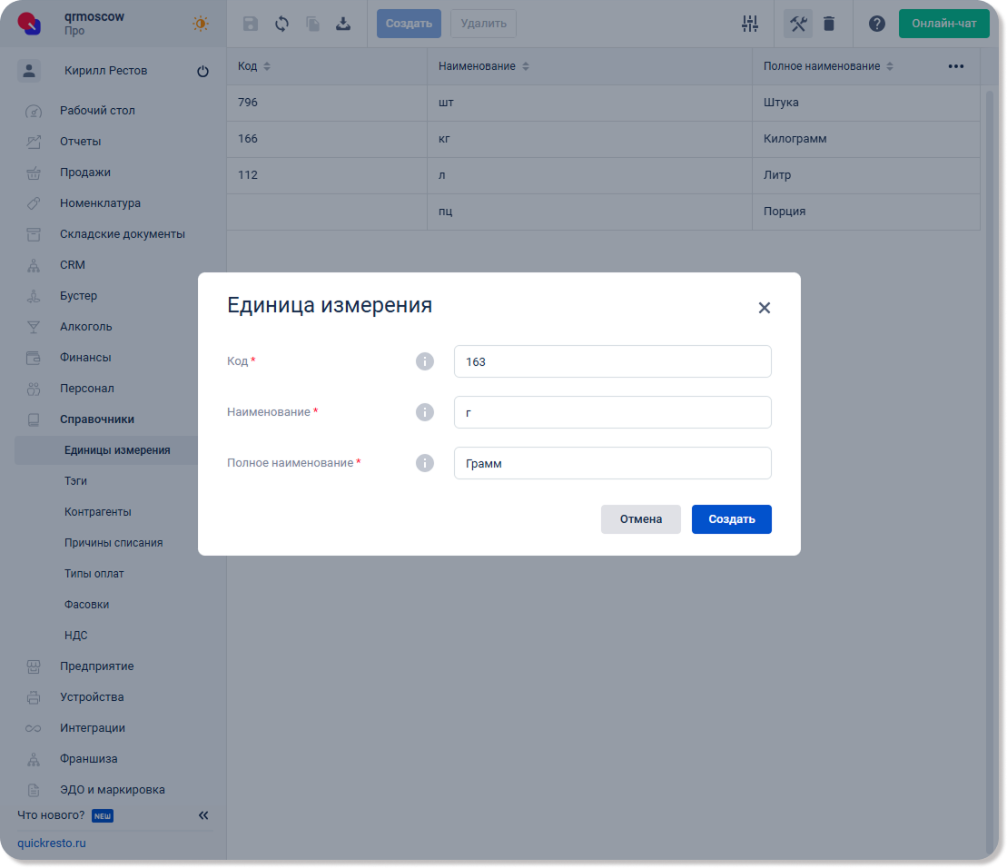Open the column filter sliders icon
The image size is (1007, 868).
pos(749,24)
